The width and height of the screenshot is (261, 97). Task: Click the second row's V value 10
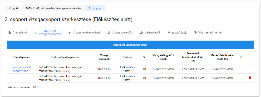pyautogui.click(x=144, y=78)
